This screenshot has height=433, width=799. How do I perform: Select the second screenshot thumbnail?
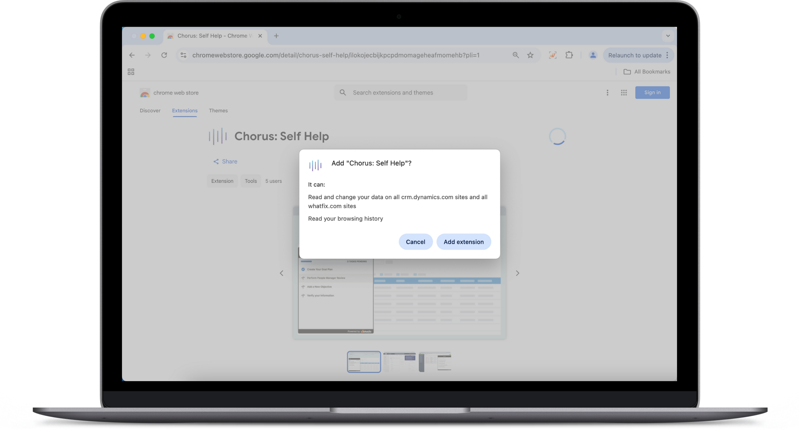pyautogui.click(x=399, y=362)
